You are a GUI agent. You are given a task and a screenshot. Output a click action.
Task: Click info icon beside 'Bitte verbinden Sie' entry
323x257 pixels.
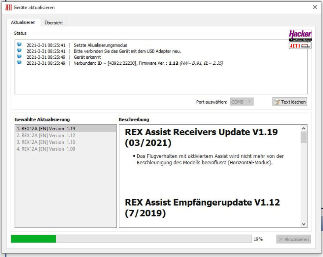click(x=19, y=50)
